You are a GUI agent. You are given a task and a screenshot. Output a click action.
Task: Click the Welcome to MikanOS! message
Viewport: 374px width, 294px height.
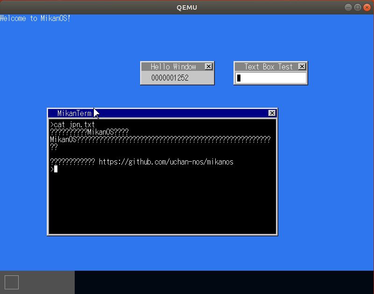[x=35, y=18]
